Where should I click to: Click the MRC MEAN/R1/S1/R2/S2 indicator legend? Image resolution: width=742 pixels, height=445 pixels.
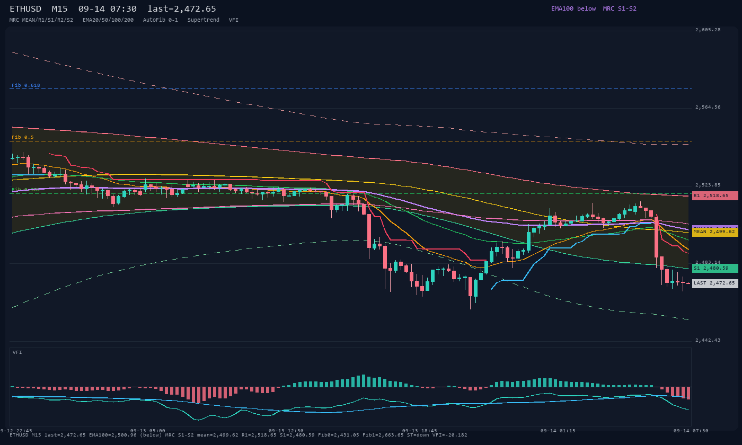point(41,20)
